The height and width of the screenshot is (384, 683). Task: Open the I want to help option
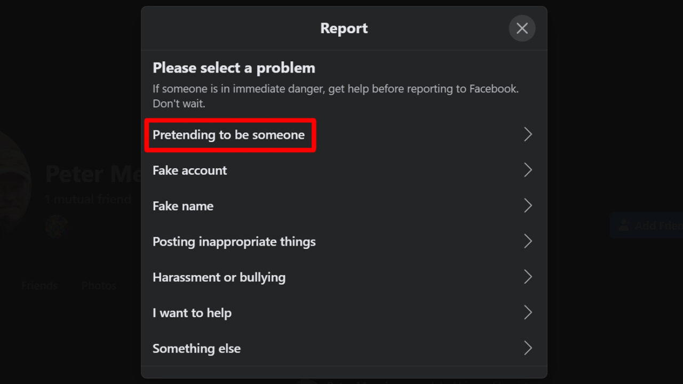coord(192,313)
